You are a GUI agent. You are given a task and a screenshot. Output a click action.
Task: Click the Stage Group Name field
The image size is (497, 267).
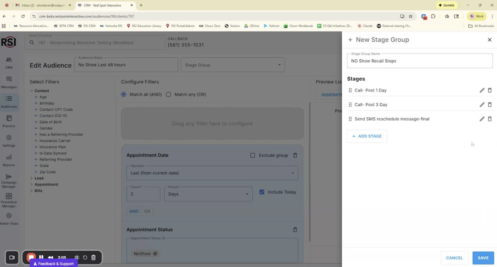(x=420, y=61)
